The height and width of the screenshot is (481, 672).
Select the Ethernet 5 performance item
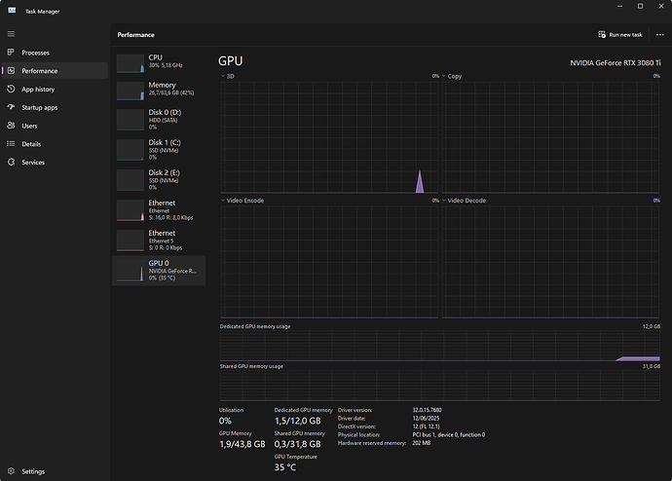click(159, 240)
